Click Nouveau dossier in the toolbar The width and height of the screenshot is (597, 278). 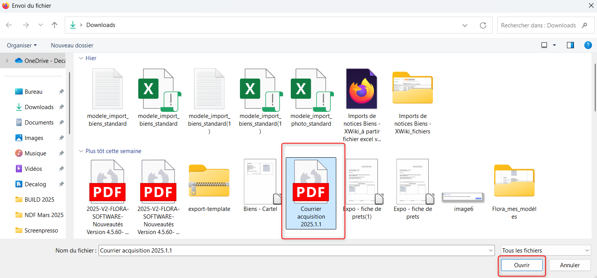point(72,45)
